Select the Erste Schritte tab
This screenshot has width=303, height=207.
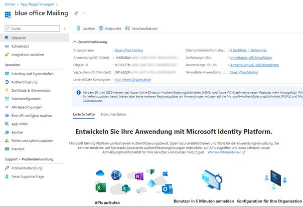[84, 114]
